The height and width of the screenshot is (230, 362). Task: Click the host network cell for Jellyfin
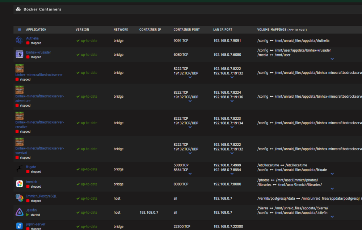coord(117,213)
